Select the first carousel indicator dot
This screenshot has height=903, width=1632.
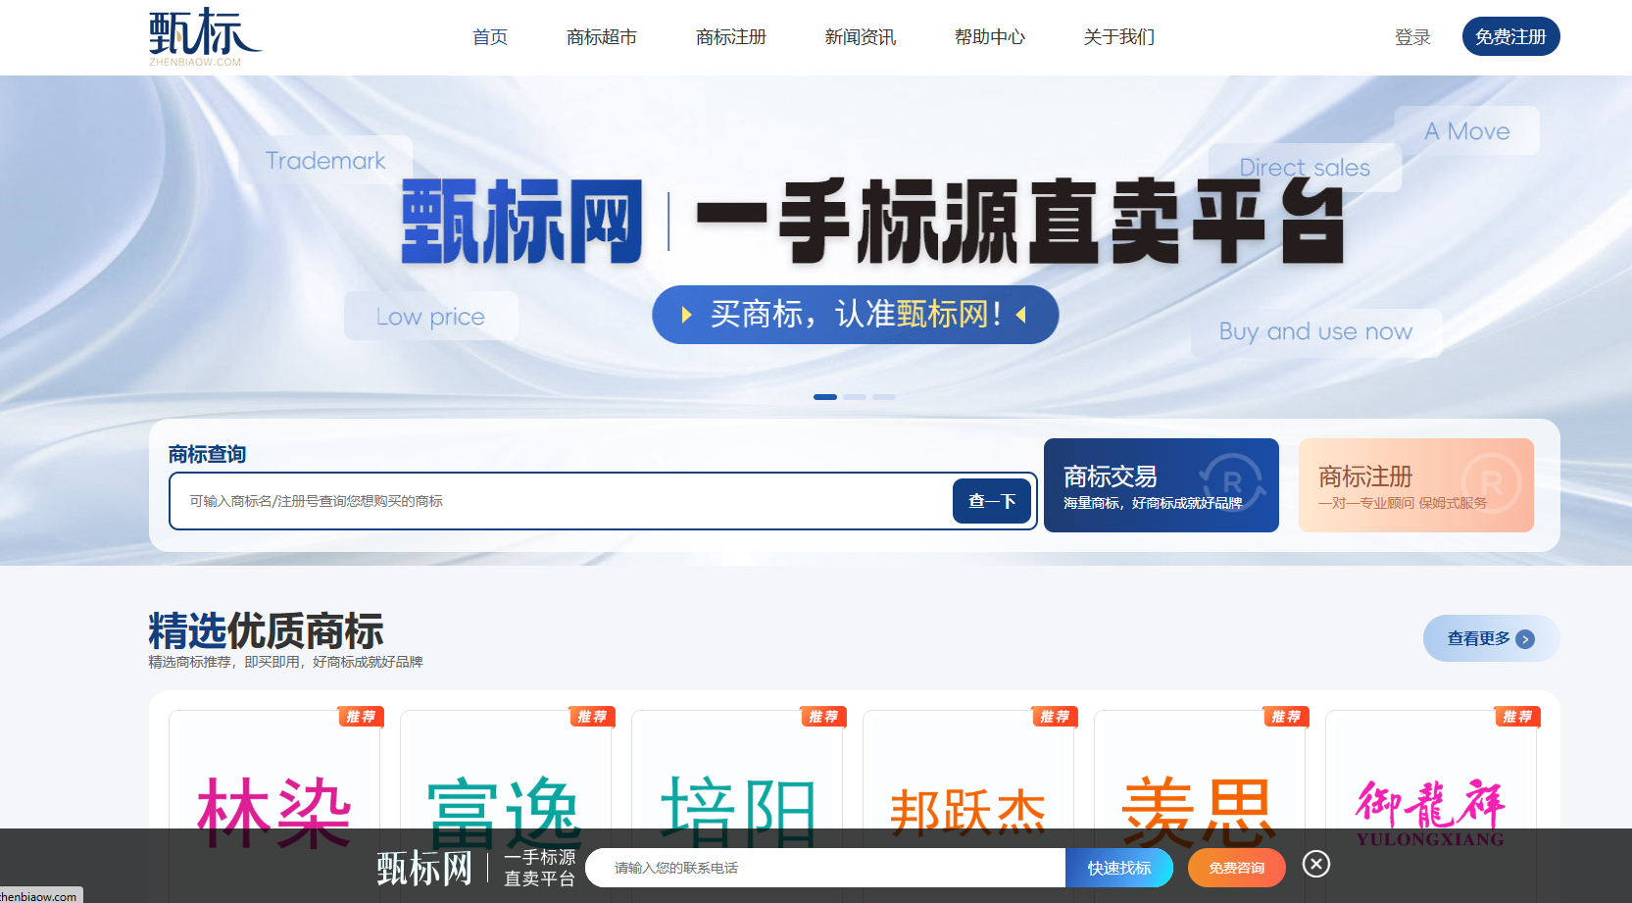point(825,397)
